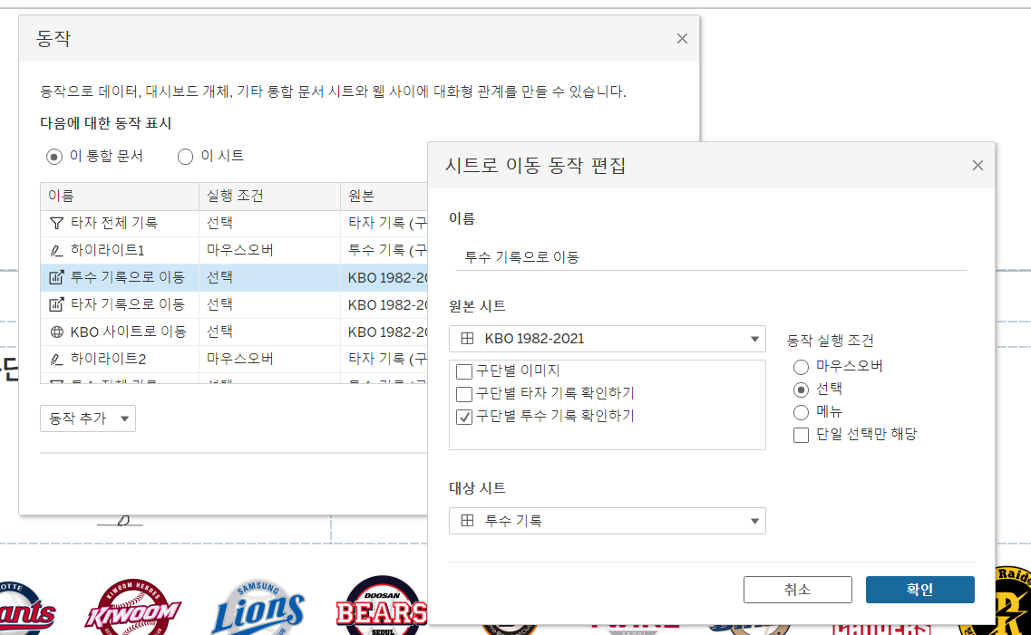The width and height of the screenshot is (1031, 635).
Task: Select the 이 시트 radio option
Action: tap(185, 157)
